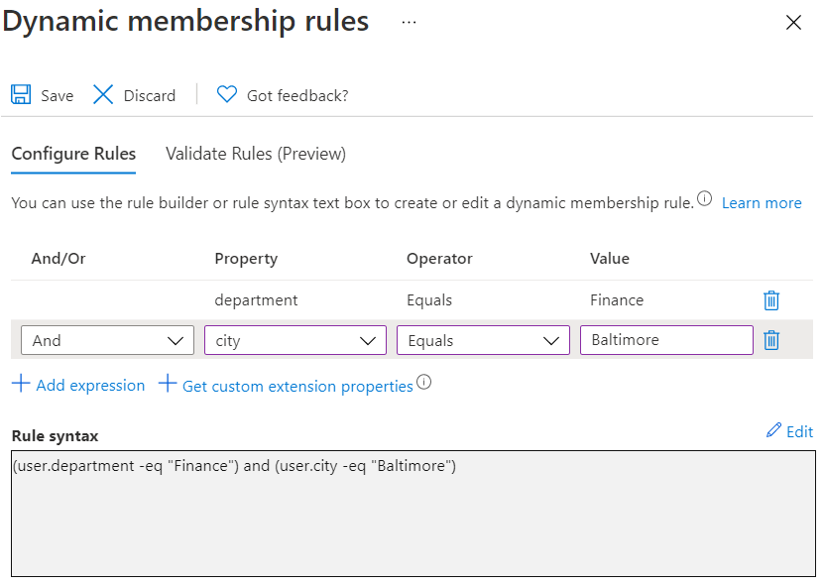Click inside the Rule syntax text box
The height and width of the screenshot is (585, 824).
[x=413, y=514]
